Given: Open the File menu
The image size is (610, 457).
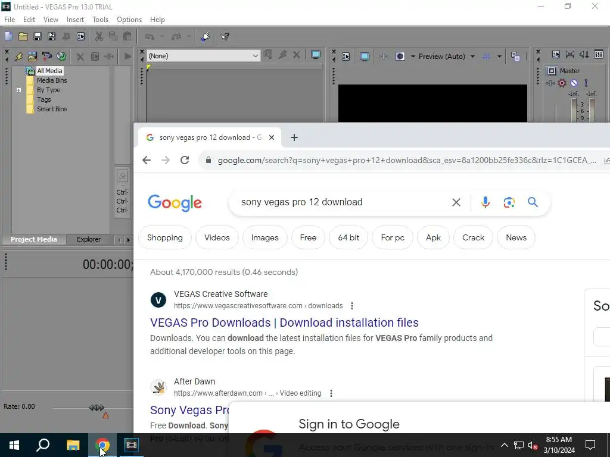Looking at the screenshot, I should [x=10, y=20].
